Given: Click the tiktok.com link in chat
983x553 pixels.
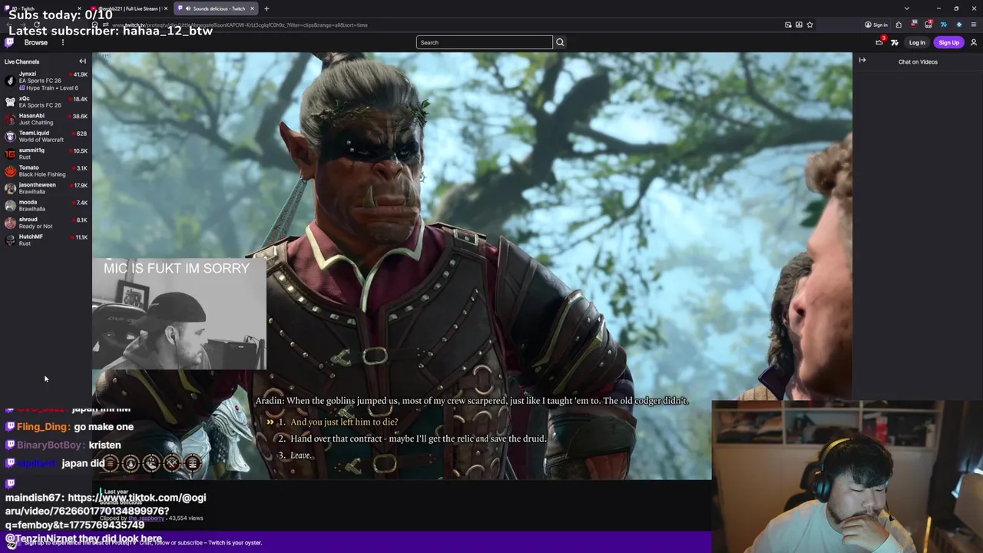Looking at the screenshot, I should click(x=106, y=511).
